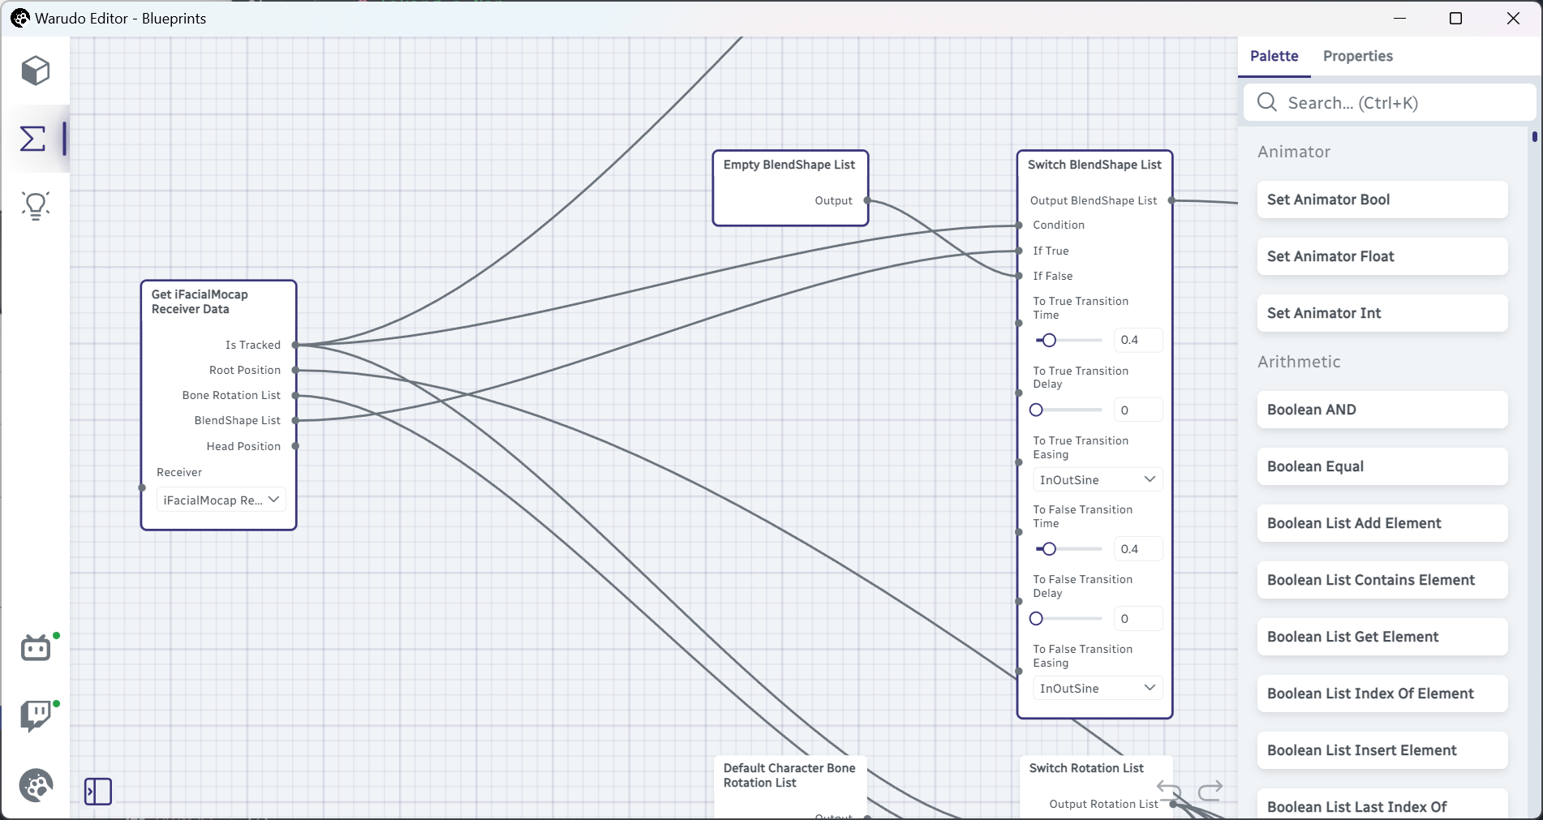Select the Get iFacialMocap Receiver Data node title
Screen dimensions: 1543x820
(200, 302)
